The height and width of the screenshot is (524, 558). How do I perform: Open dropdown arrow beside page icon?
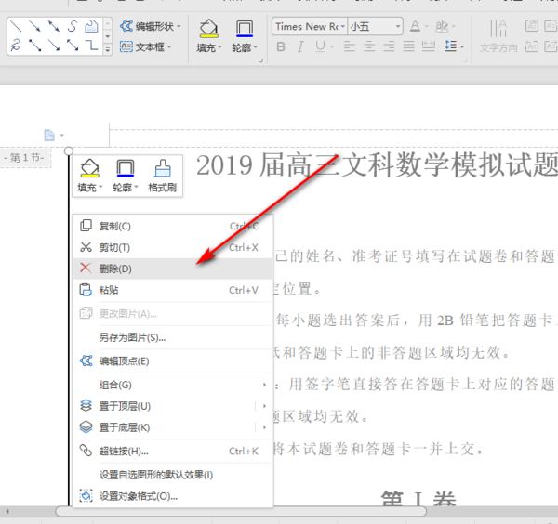(x=62, y=135)
